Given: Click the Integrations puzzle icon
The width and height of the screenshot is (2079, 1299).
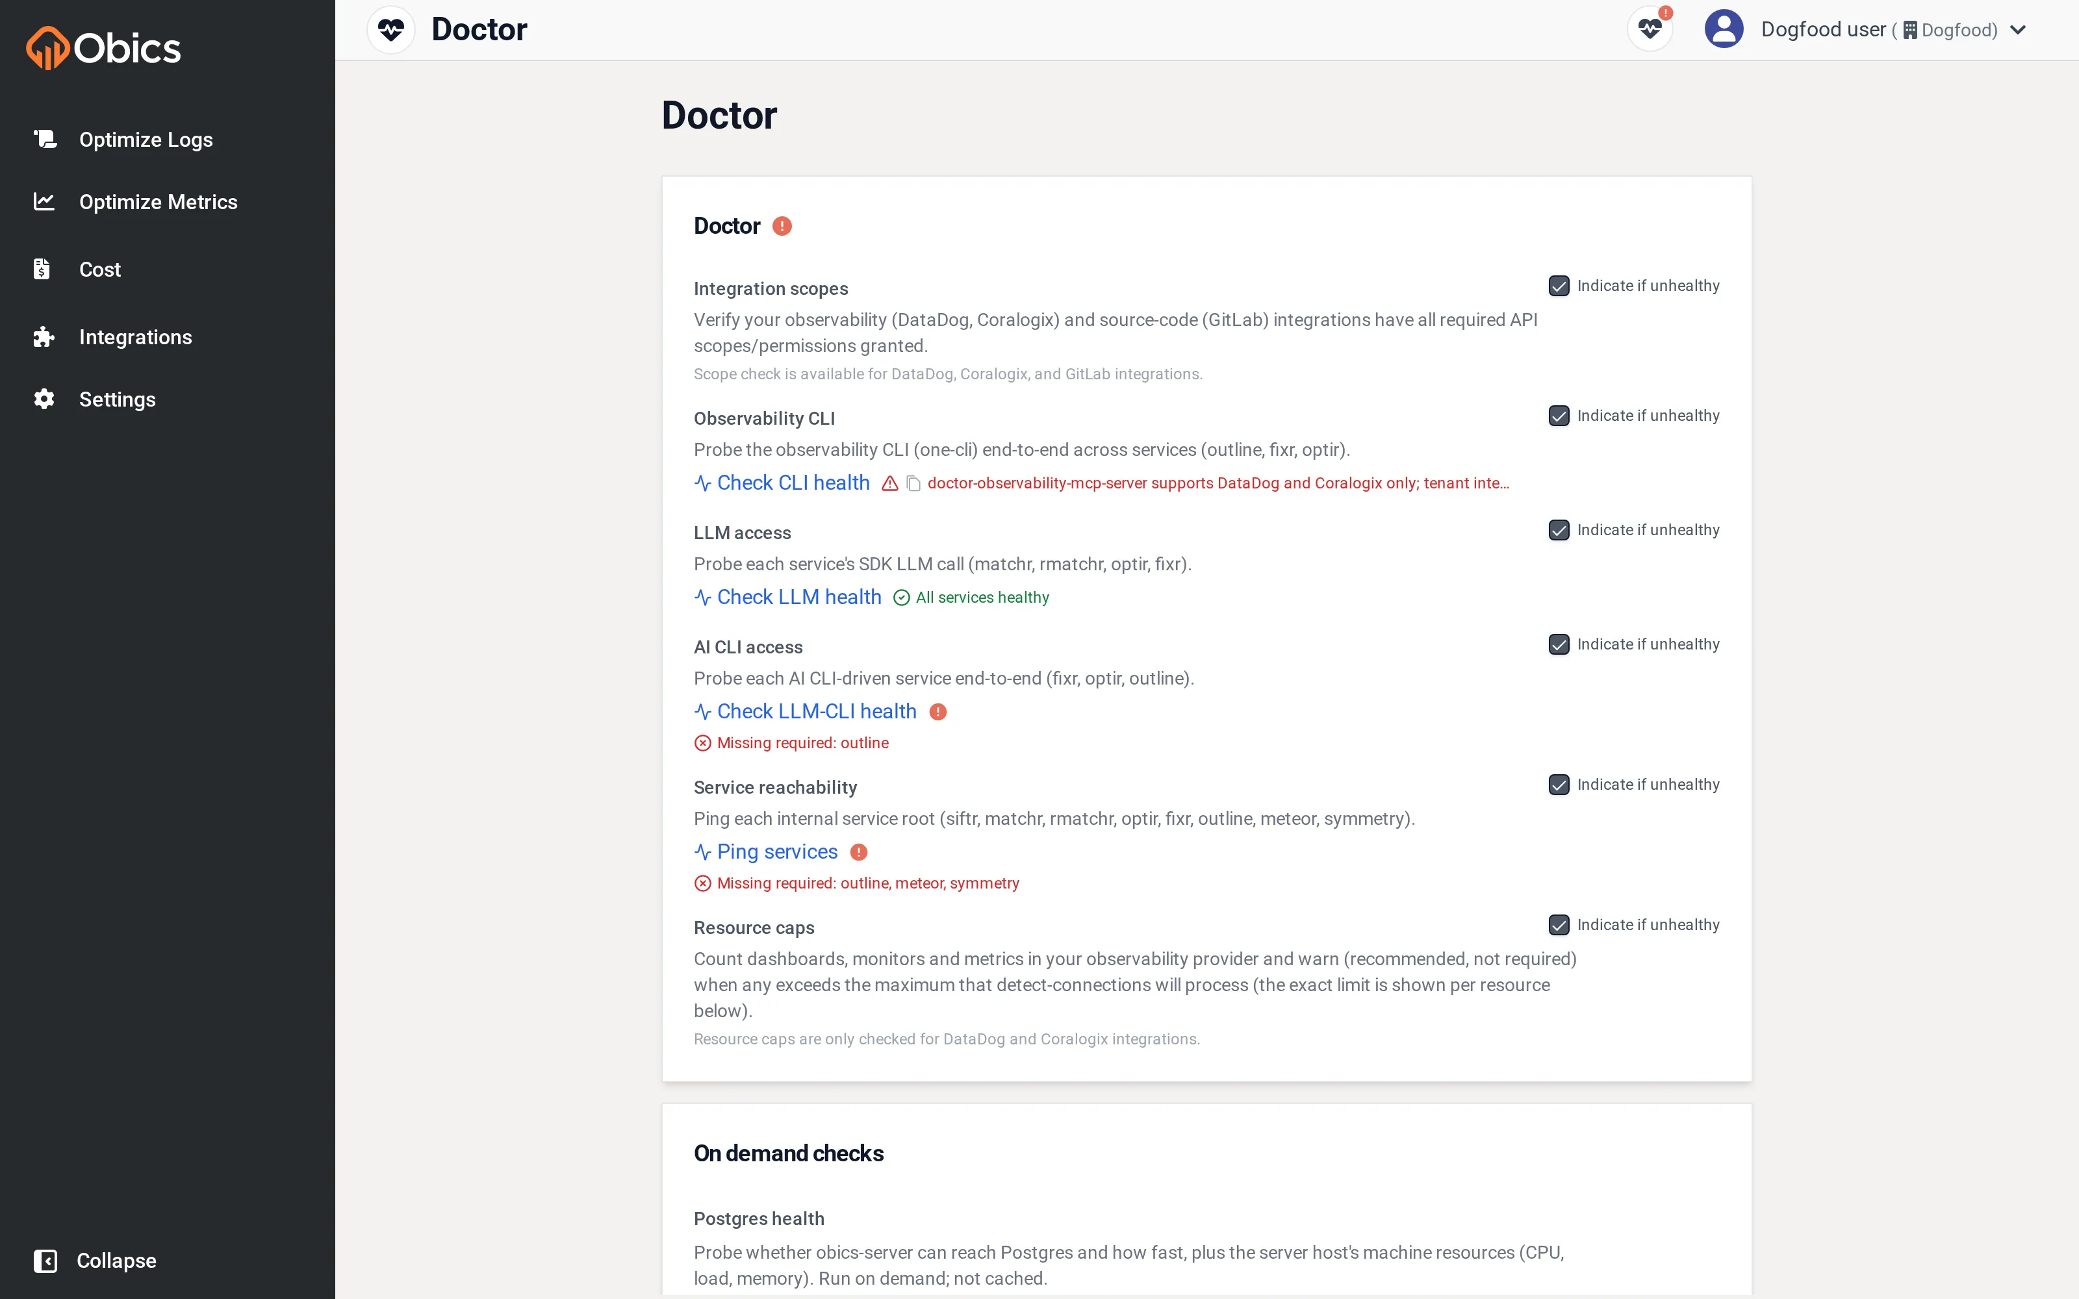Looking at the screenshot, I should pyautogui.click(x=45, y=337).
